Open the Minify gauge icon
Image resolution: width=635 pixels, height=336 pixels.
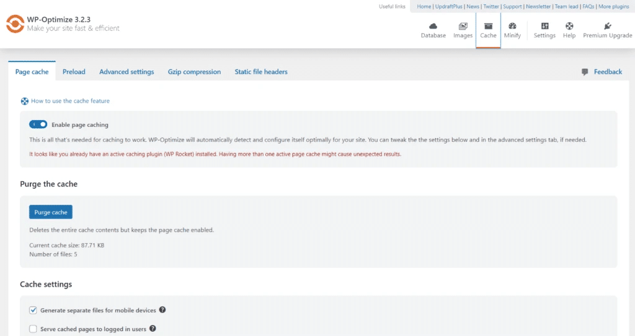pyautogui.click(x=512, y=27)
